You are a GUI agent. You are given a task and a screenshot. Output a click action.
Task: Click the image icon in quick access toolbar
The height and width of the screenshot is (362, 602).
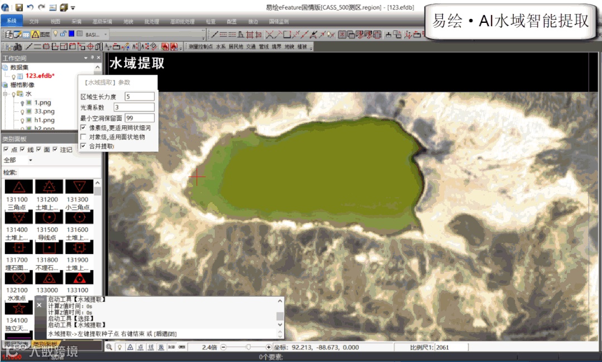53,8
